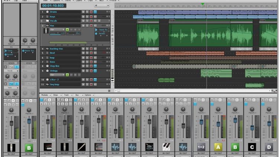Click the inspector's green B bus icon

pos(29,148)
